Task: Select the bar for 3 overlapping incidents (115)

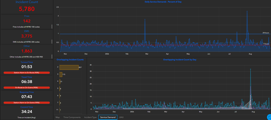Action: [61, 74]
